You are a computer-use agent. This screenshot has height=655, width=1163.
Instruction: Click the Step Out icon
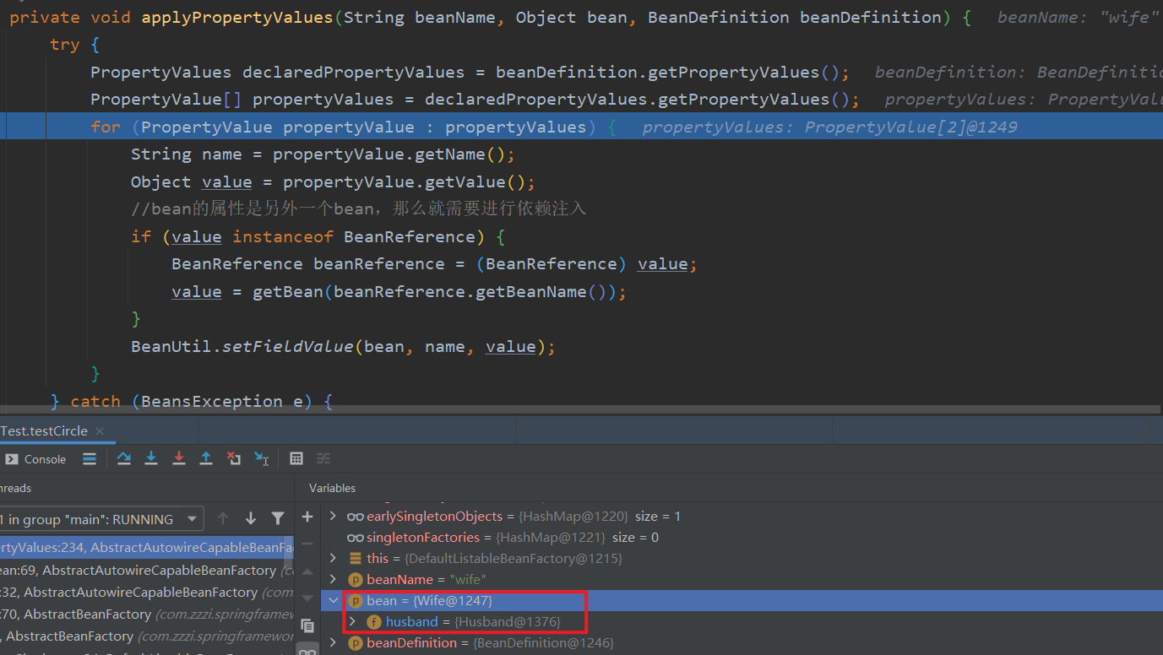(206, 458)
